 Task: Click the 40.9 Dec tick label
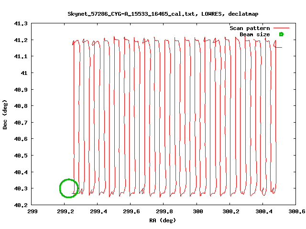(x=21, y=90)
